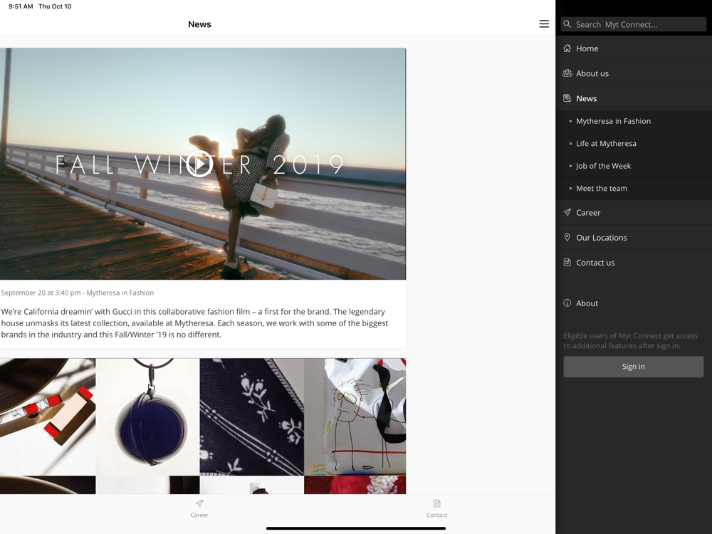Screen dimensions: 712x534
Task: Click the California dreamin' post text
Action: (194, 323)
